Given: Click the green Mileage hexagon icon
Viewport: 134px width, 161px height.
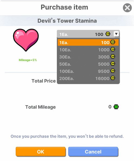Looking at the screenshot, I should coord(116,107).
